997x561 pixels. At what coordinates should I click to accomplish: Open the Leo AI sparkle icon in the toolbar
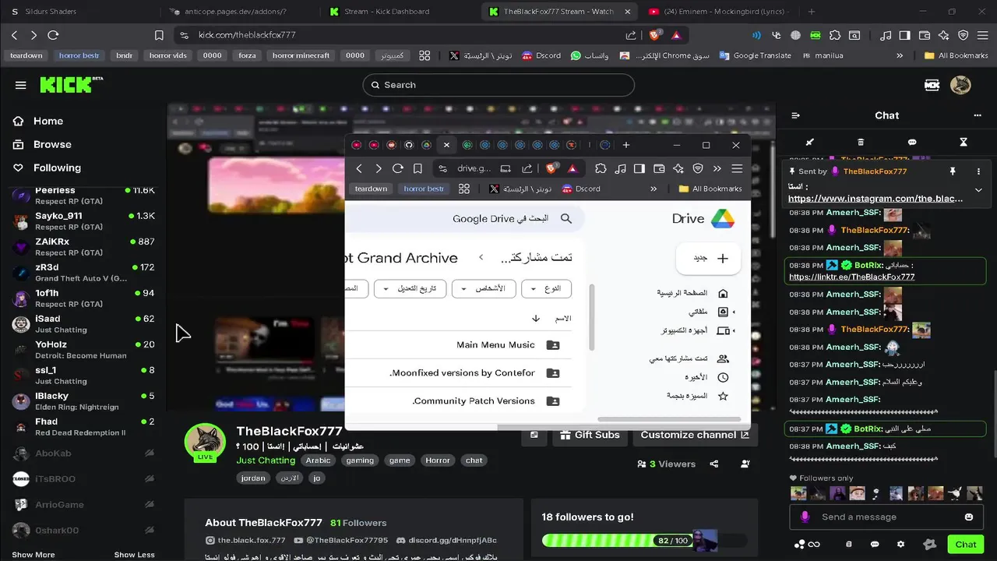pos(944,35)
